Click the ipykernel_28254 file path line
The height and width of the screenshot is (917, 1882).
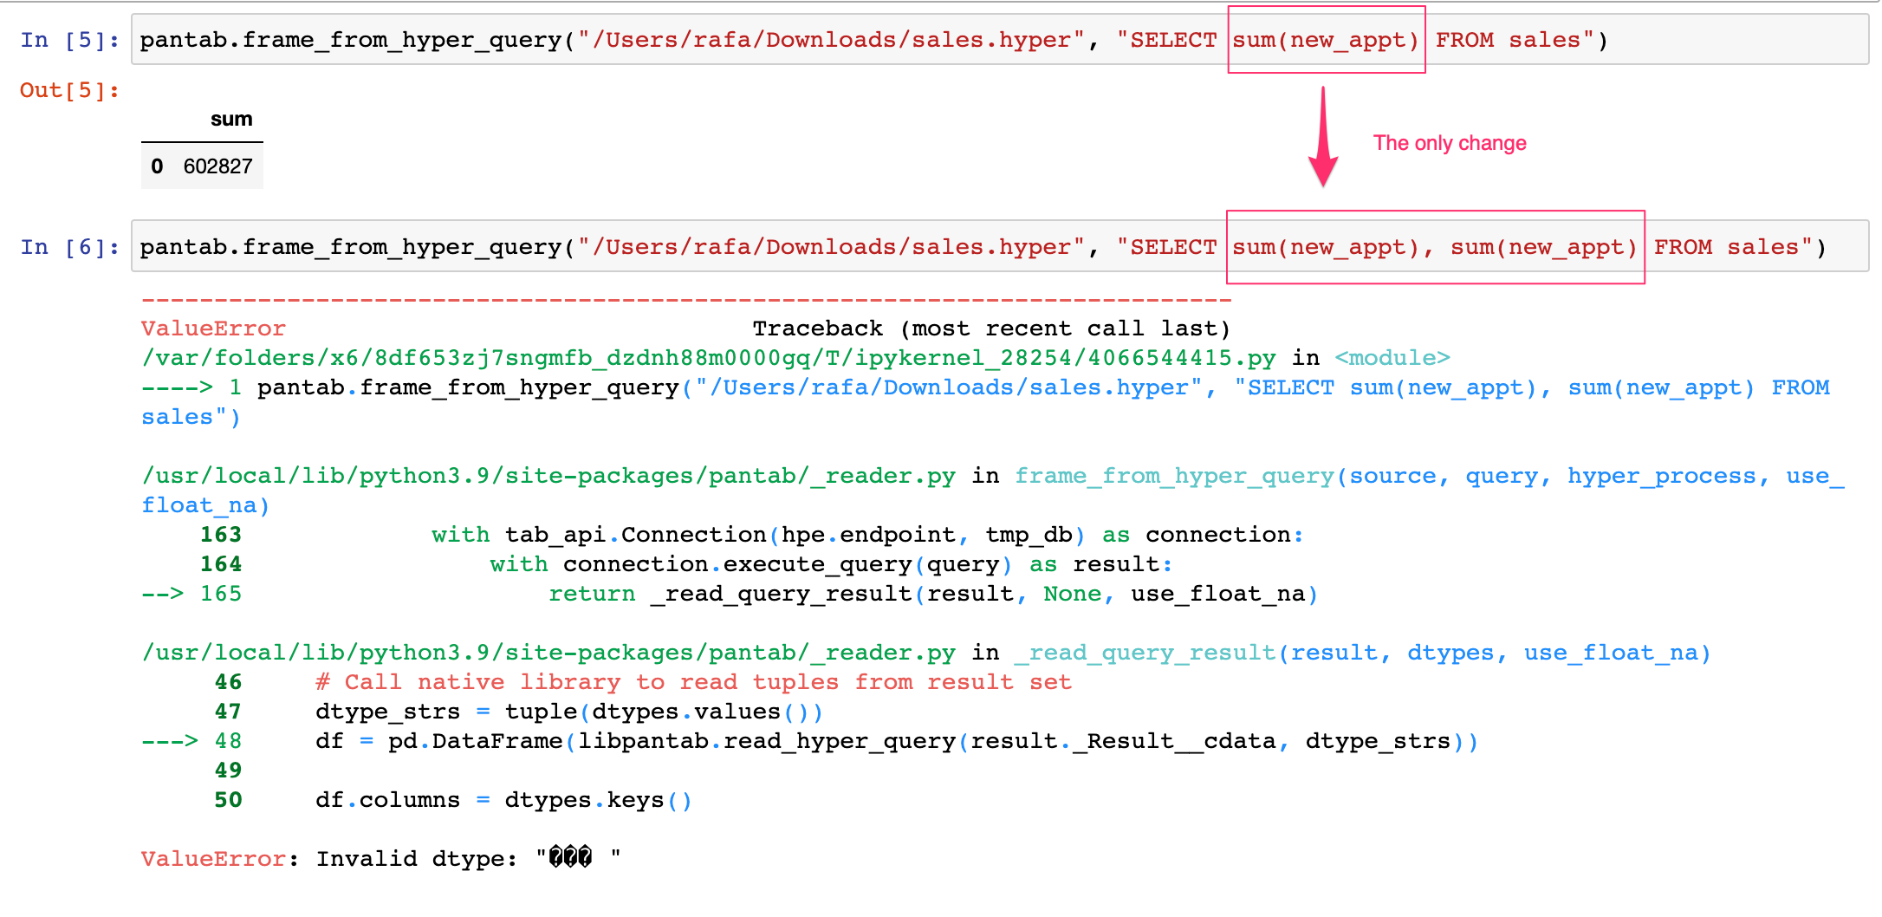tap(708, 358)
